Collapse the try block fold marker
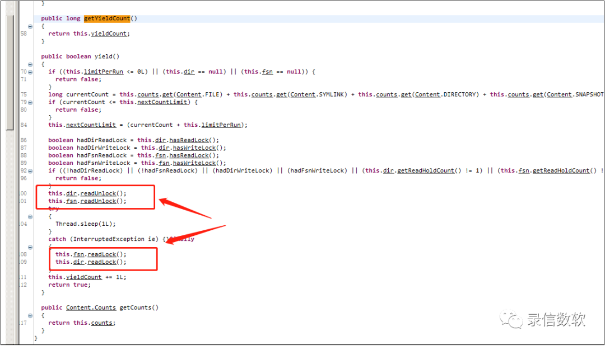The image size is (605, 346). coord(30,217)
